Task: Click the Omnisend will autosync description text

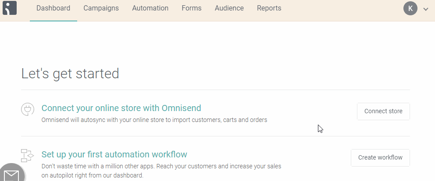Action: tap(154, 120)
